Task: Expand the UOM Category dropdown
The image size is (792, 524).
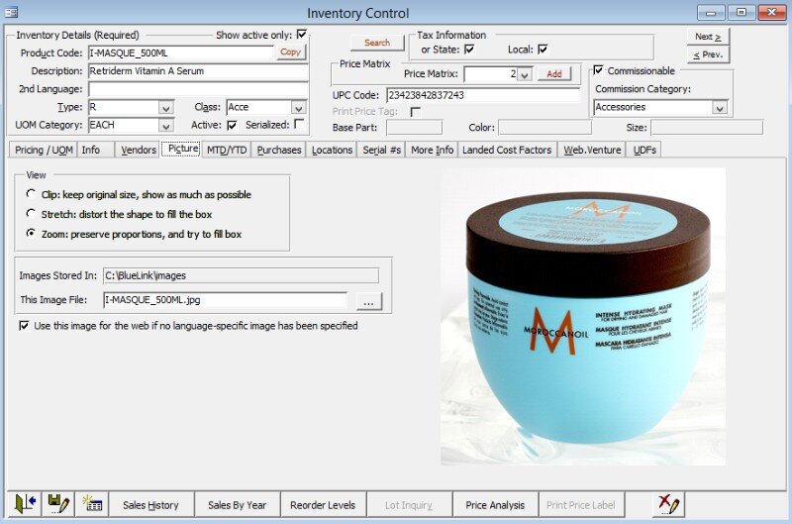Action: pyautogui.click(x=166, y=126)
